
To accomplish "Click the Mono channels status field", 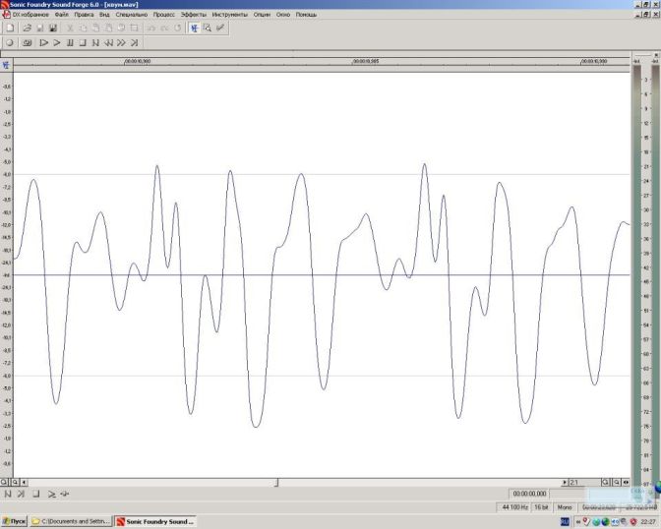I will coord(565,507).
